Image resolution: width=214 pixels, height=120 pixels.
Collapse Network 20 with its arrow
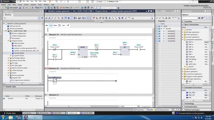click(x=46, y=68)
